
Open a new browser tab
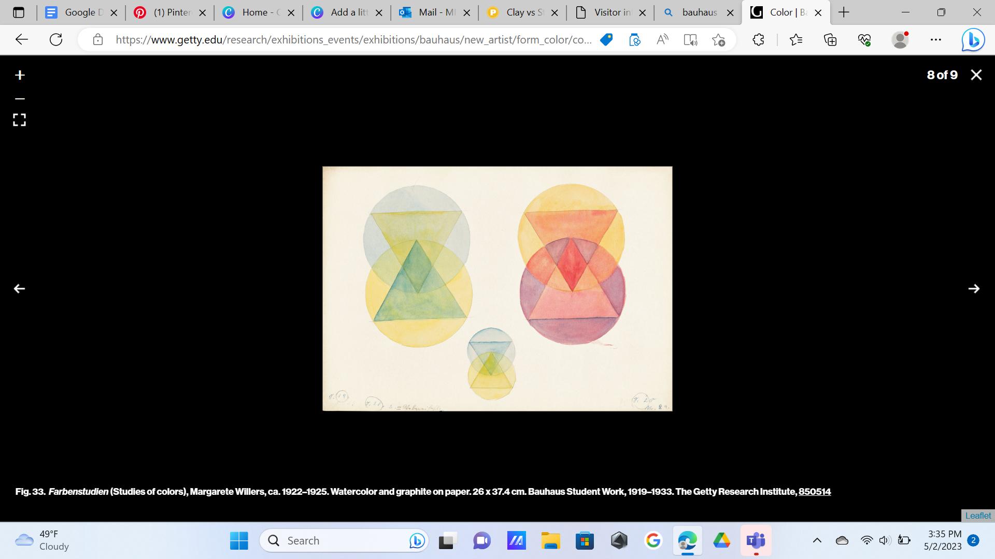coord(844,12)
